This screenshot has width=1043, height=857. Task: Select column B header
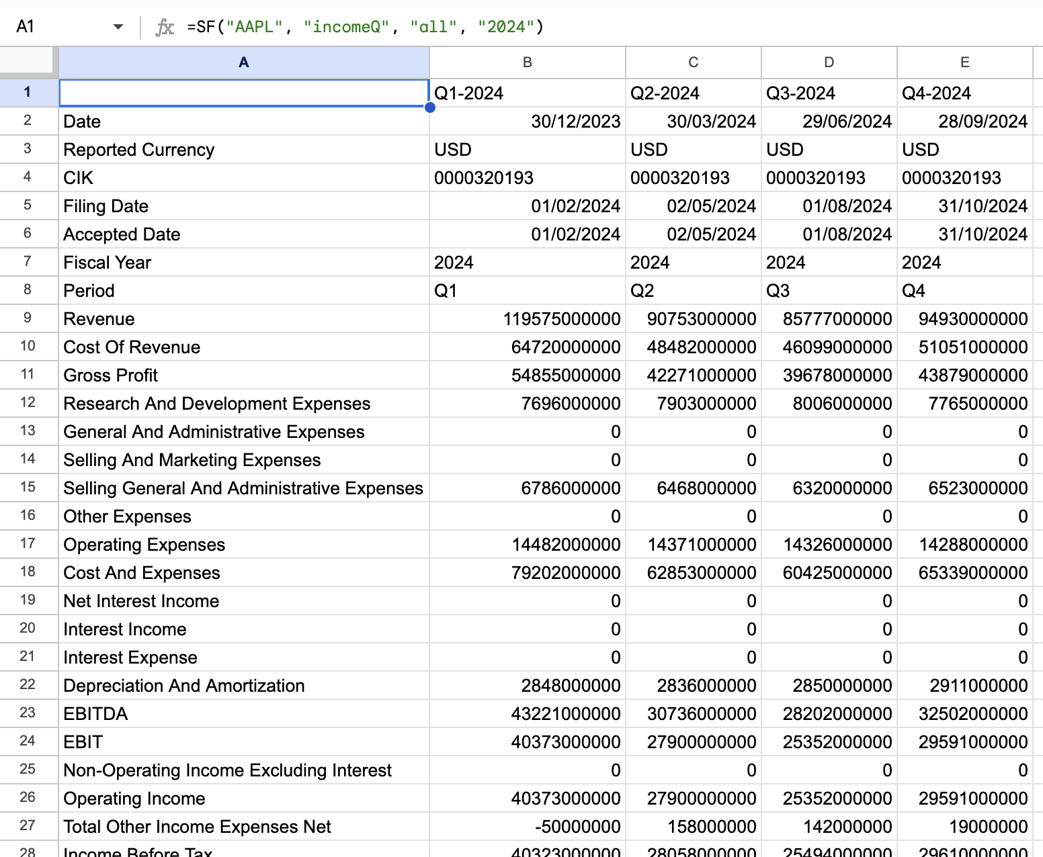click(528, 62)
